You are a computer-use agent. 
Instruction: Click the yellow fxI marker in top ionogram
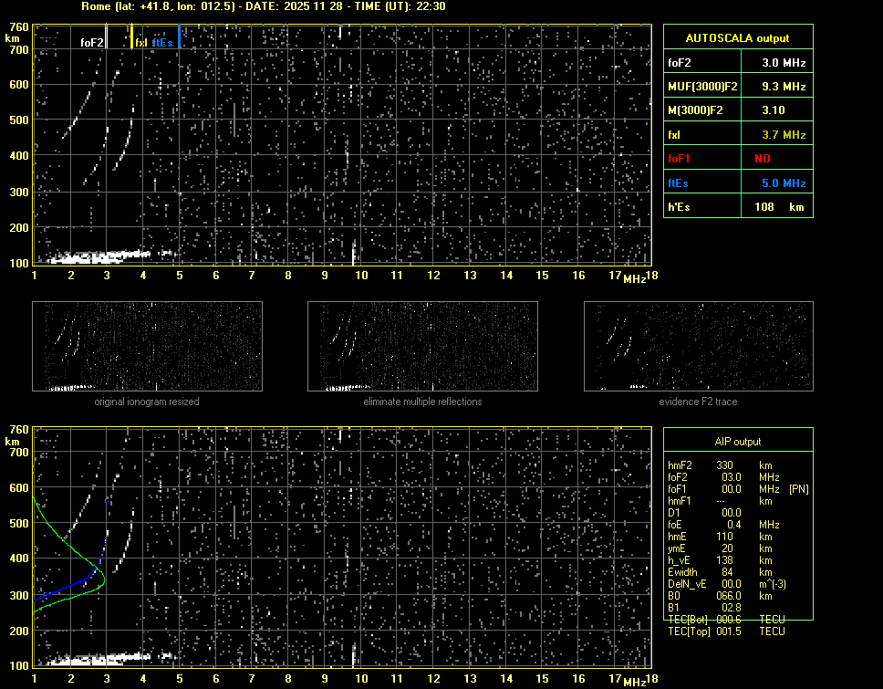click(132, 37)
